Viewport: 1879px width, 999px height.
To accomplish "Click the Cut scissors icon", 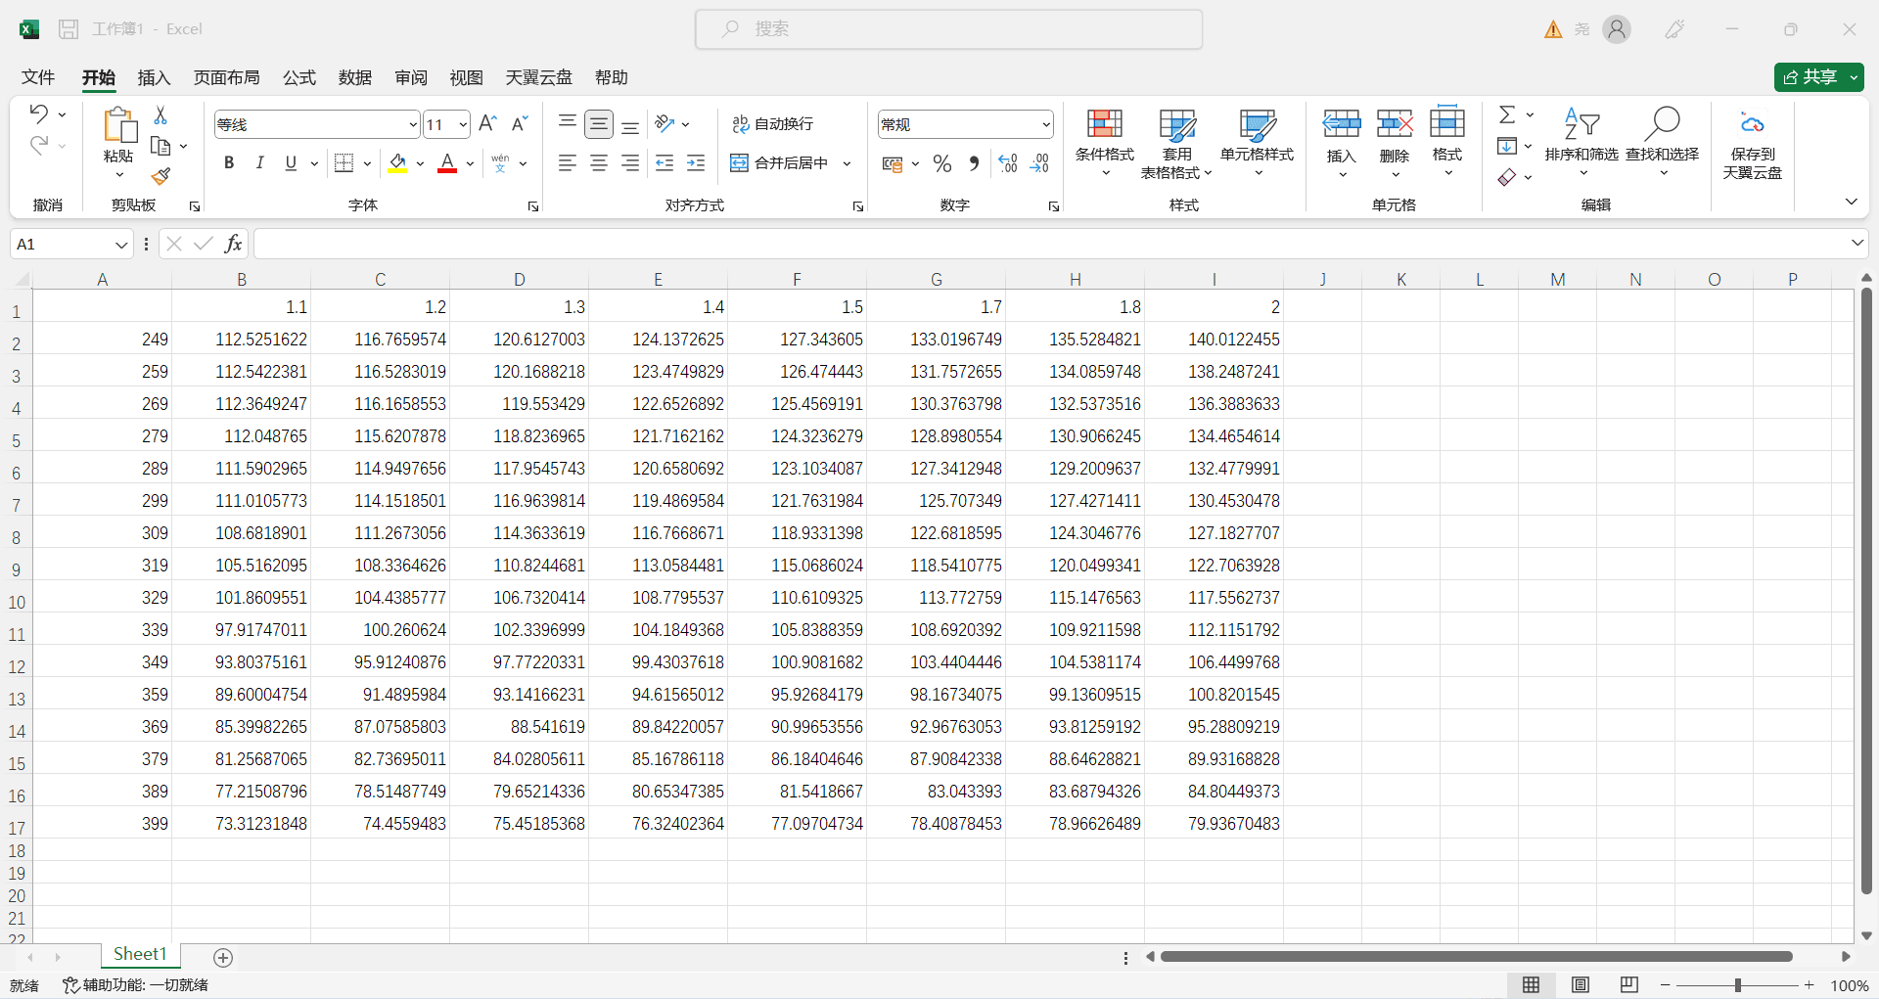I will pyautogui.click(x=160, y=115).
